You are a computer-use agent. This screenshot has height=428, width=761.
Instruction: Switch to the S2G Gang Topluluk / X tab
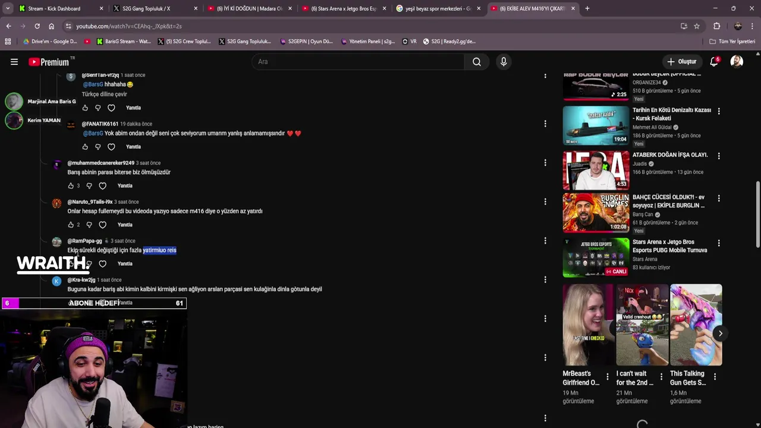155,8
